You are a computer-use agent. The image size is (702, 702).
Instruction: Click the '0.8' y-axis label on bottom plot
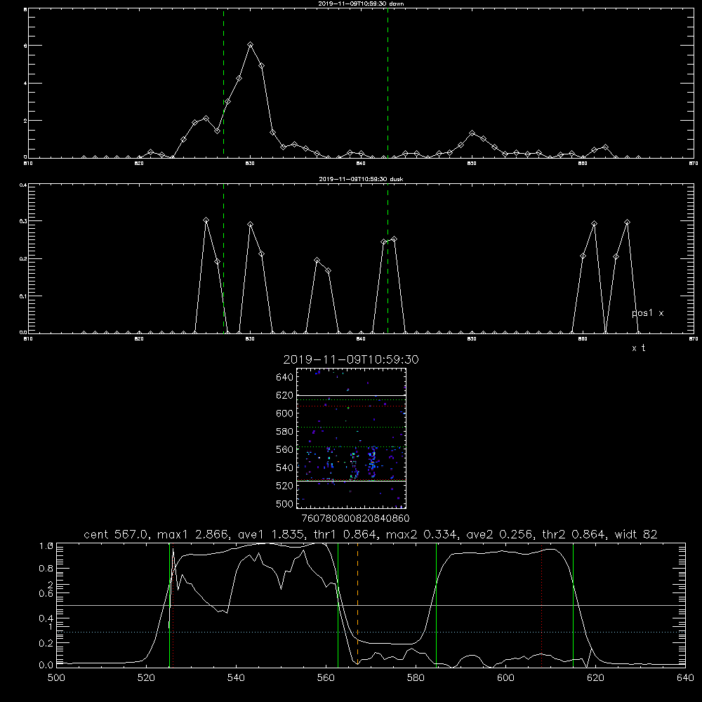(x=46, y=569)
